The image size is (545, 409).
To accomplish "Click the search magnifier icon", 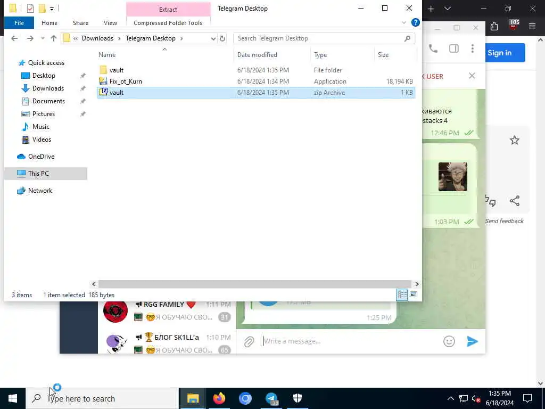I will pyautogui.click(x=407, y=38).
